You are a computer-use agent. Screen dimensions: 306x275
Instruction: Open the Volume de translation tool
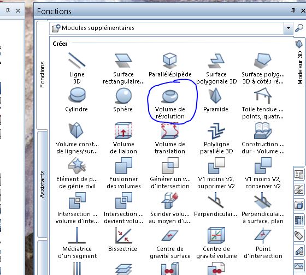170,138
